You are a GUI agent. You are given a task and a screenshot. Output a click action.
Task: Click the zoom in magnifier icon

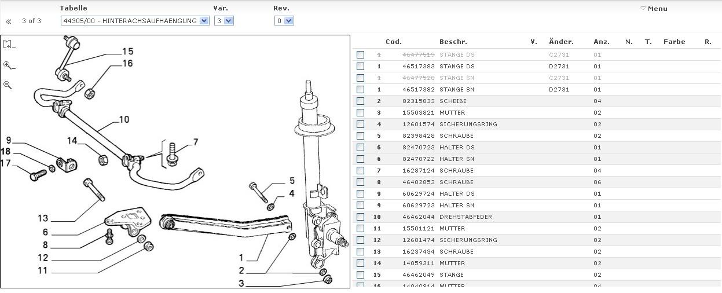(x=8, y=65)
